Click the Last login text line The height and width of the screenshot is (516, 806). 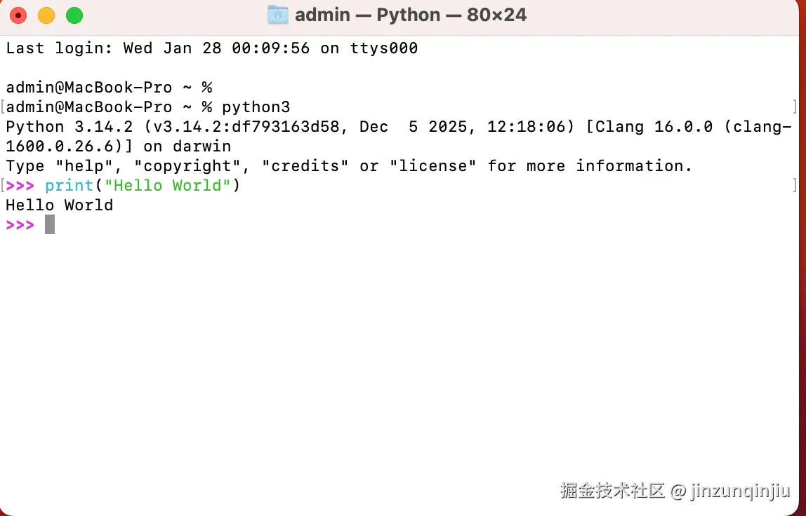click(x=212, y=48)
